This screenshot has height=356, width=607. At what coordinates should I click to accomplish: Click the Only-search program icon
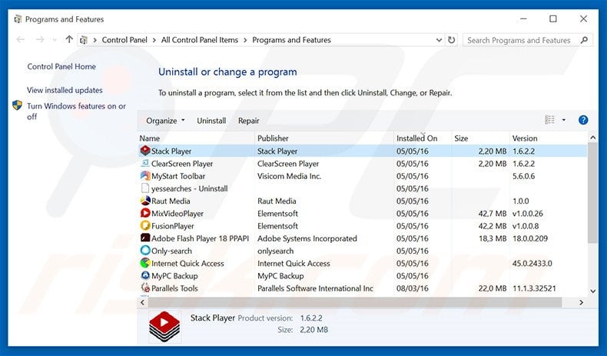[145, 250]
